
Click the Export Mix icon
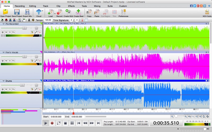click(27, 12)
